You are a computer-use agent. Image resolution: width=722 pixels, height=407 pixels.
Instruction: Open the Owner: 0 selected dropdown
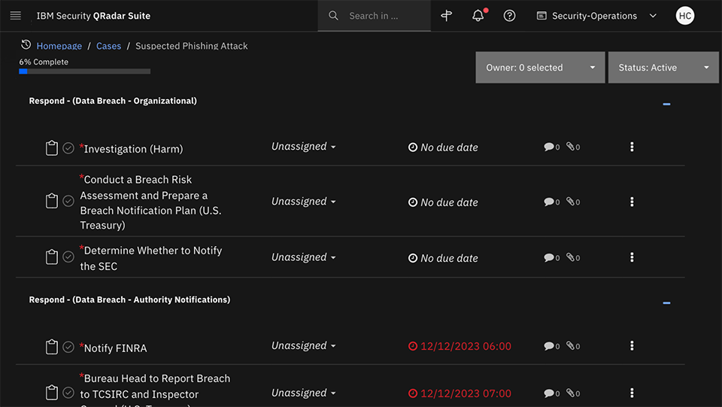540,67
